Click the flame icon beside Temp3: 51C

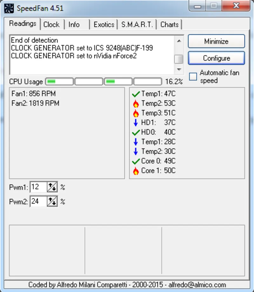pos(136,113)
